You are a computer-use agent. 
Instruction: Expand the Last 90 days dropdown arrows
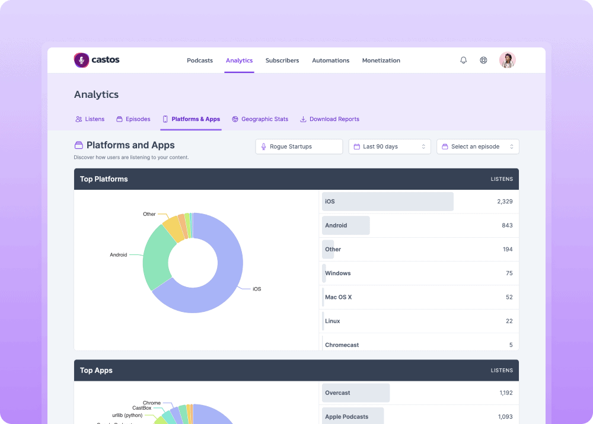coord(423,146)
